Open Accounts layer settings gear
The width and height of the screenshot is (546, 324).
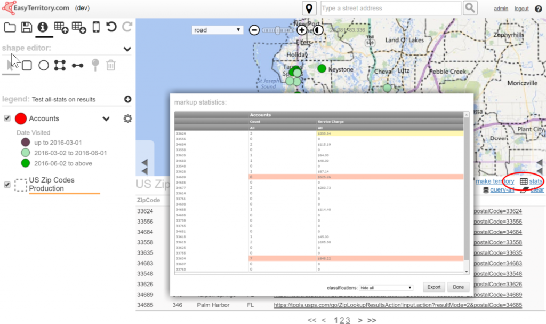[x=127, y=118]
